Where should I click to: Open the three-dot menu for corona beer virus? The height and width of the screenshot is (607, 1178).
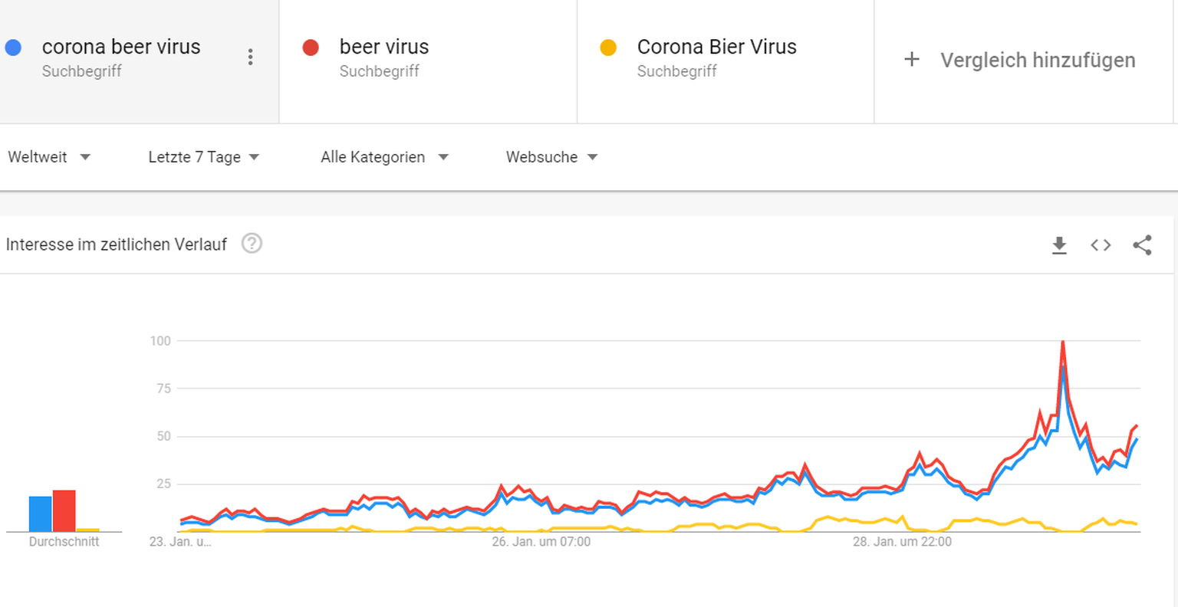[x=250, y=57]
